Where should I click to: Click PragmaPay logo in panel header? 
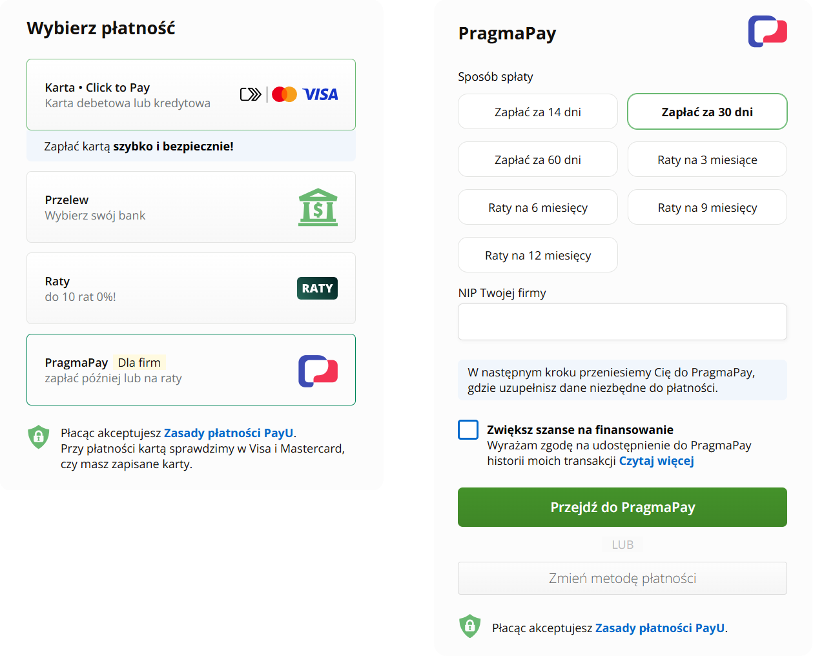click(x=767, y=32)
